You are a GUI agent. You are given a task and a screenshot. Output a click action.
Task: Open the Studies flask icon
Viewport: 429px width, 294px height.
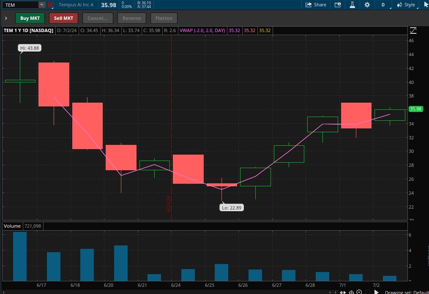click(x=352, y=5)
